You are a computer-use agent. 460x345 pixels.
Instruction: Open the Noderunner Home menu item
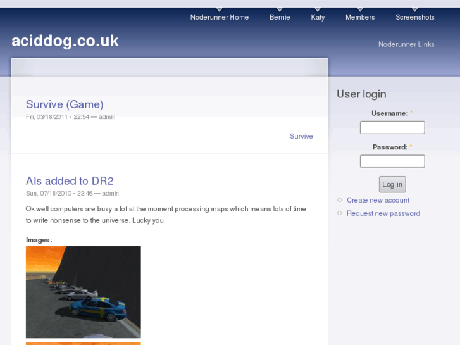click(x=219, y=17)
